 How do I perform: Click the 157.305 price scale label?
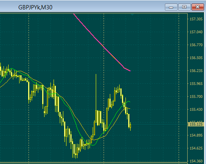[x=196, y=19]
